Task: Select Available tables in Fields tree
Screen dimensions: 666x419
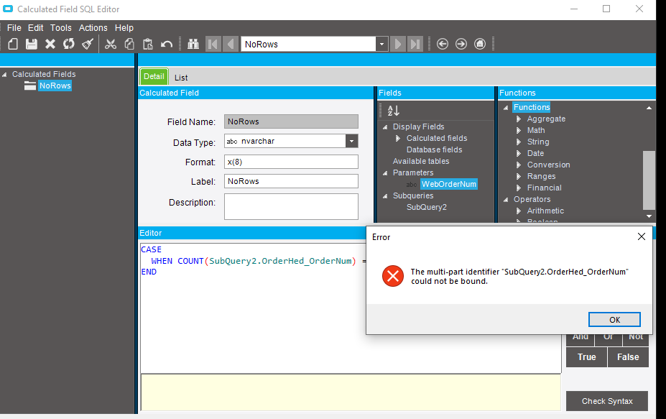Action: coord(421,161)
